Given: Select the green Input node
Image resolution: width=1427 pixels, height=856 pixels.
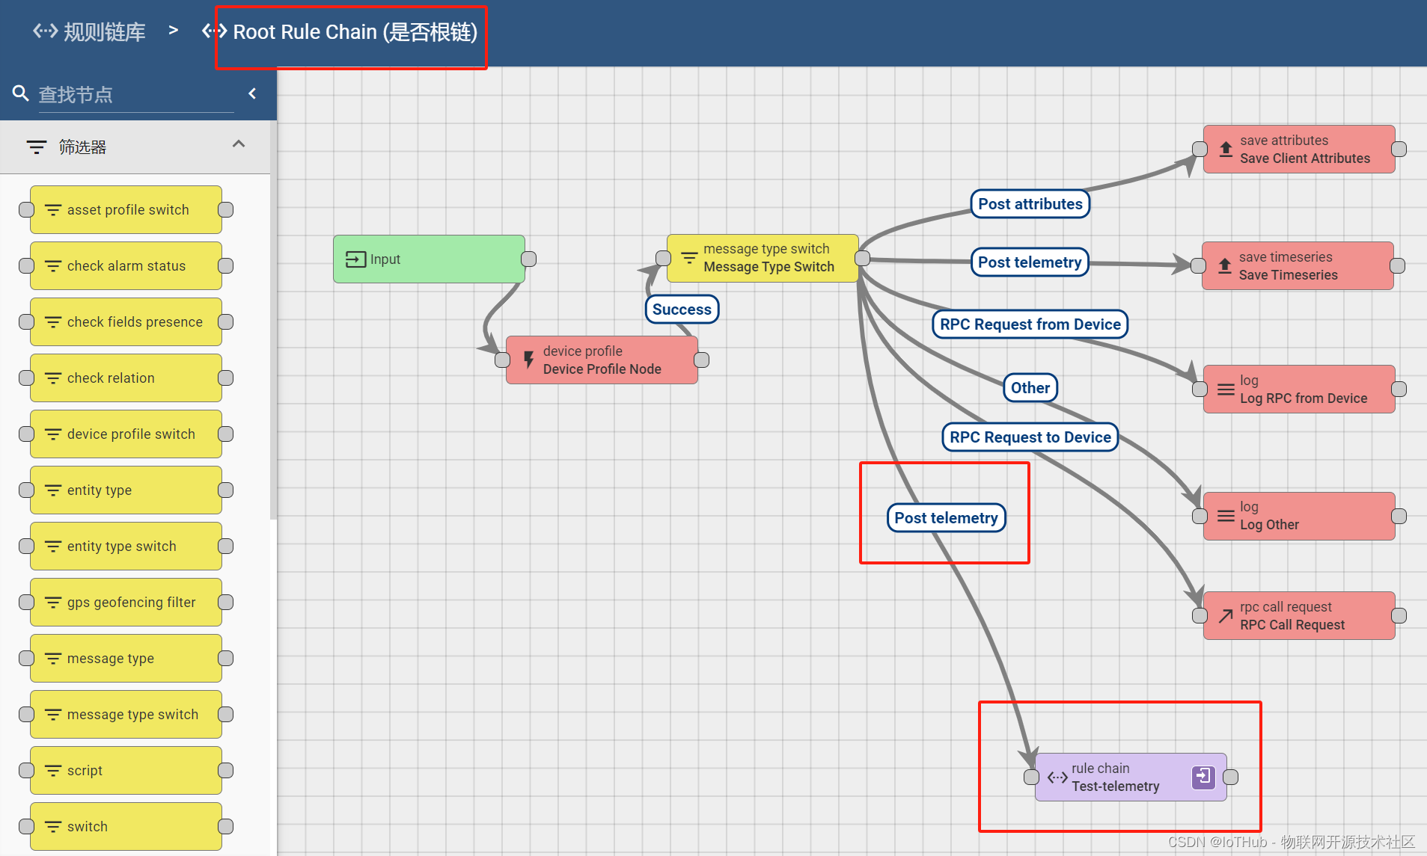Looking at the screenshot, I should tap(429, 259).
